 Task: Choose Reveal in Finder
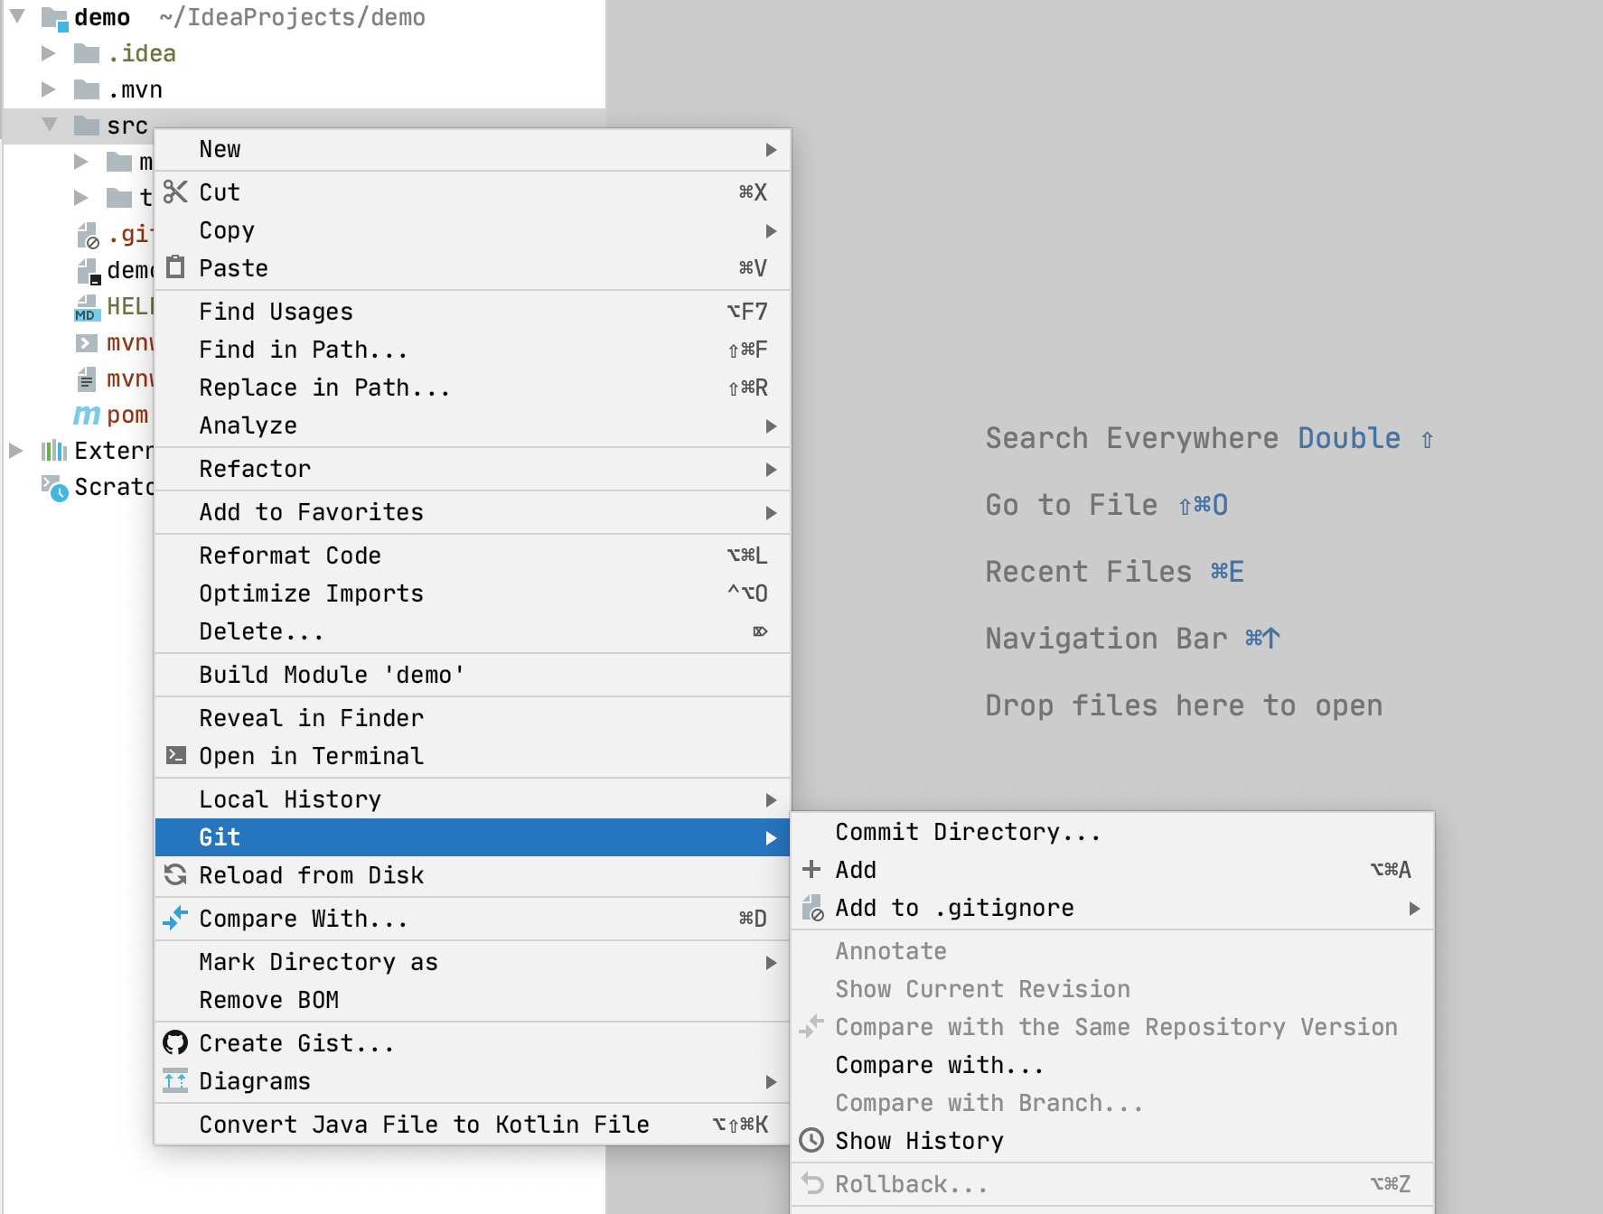[x=473, y=717]
